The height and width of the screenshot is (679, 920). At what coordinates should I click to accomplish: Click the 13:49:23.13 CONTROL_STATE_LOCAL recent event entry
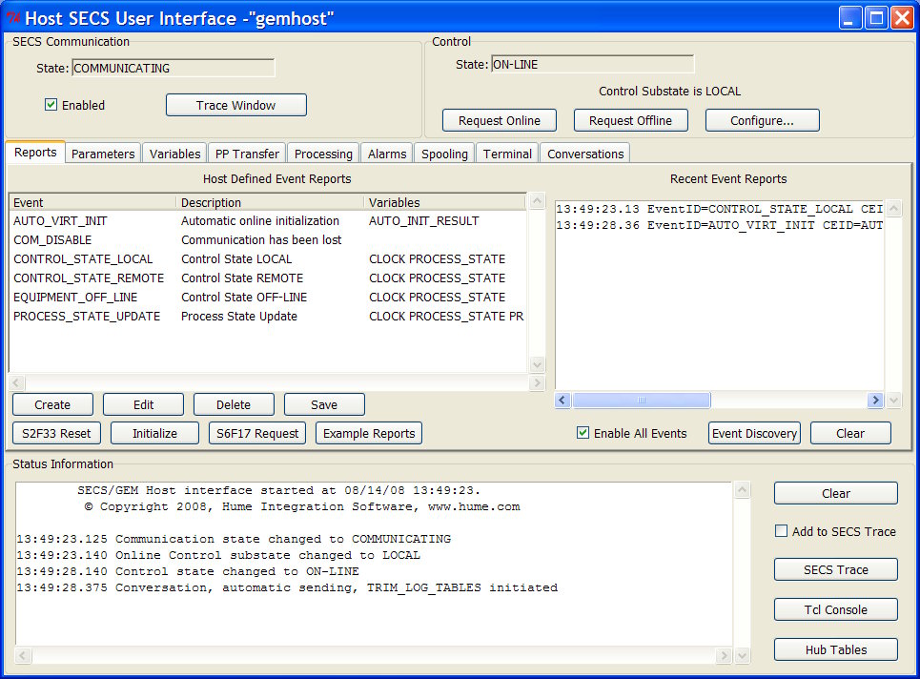720,209
